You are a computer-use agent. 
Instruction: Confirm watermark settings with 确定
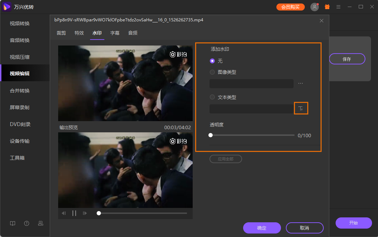[262, 228]
